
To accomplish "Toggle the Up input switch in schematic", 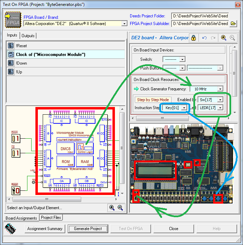I will [16, 153].
